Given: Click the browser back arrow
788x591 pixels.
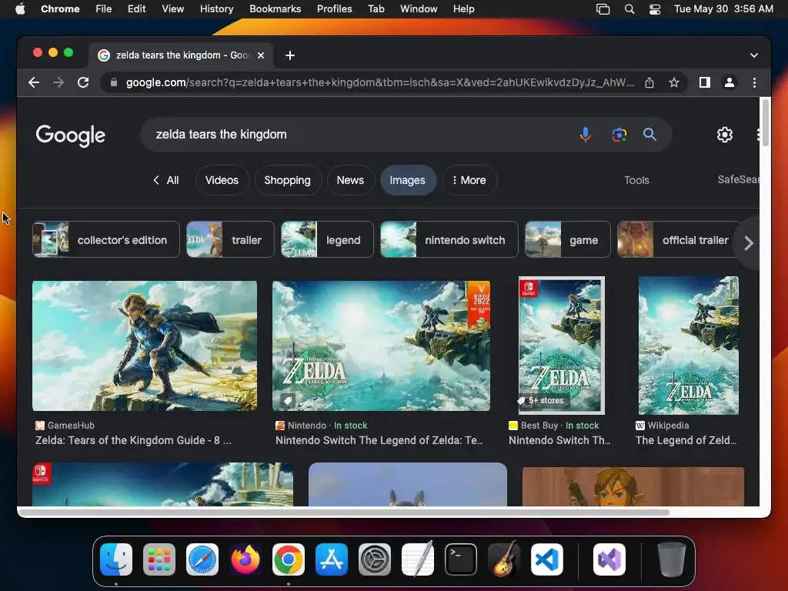Looking at the screenshot, I should [34, 82].
